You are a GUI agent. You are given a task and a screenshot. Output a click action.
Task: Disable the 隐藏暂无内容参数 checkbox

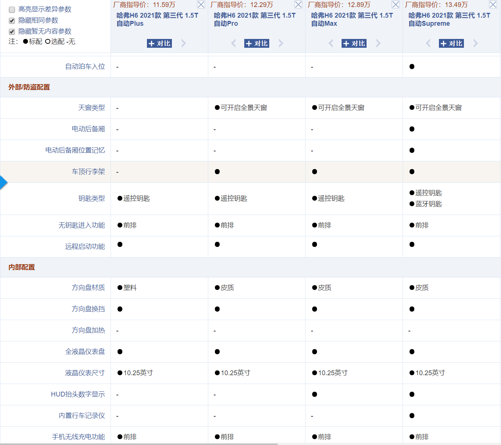click(11, 31)
